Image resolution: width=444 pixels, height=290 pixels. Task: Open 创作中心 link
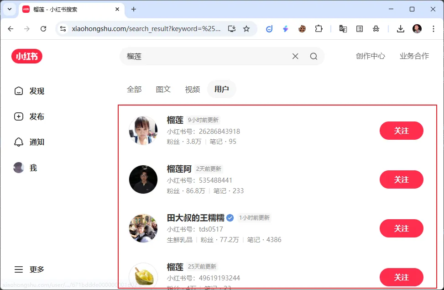370,56
